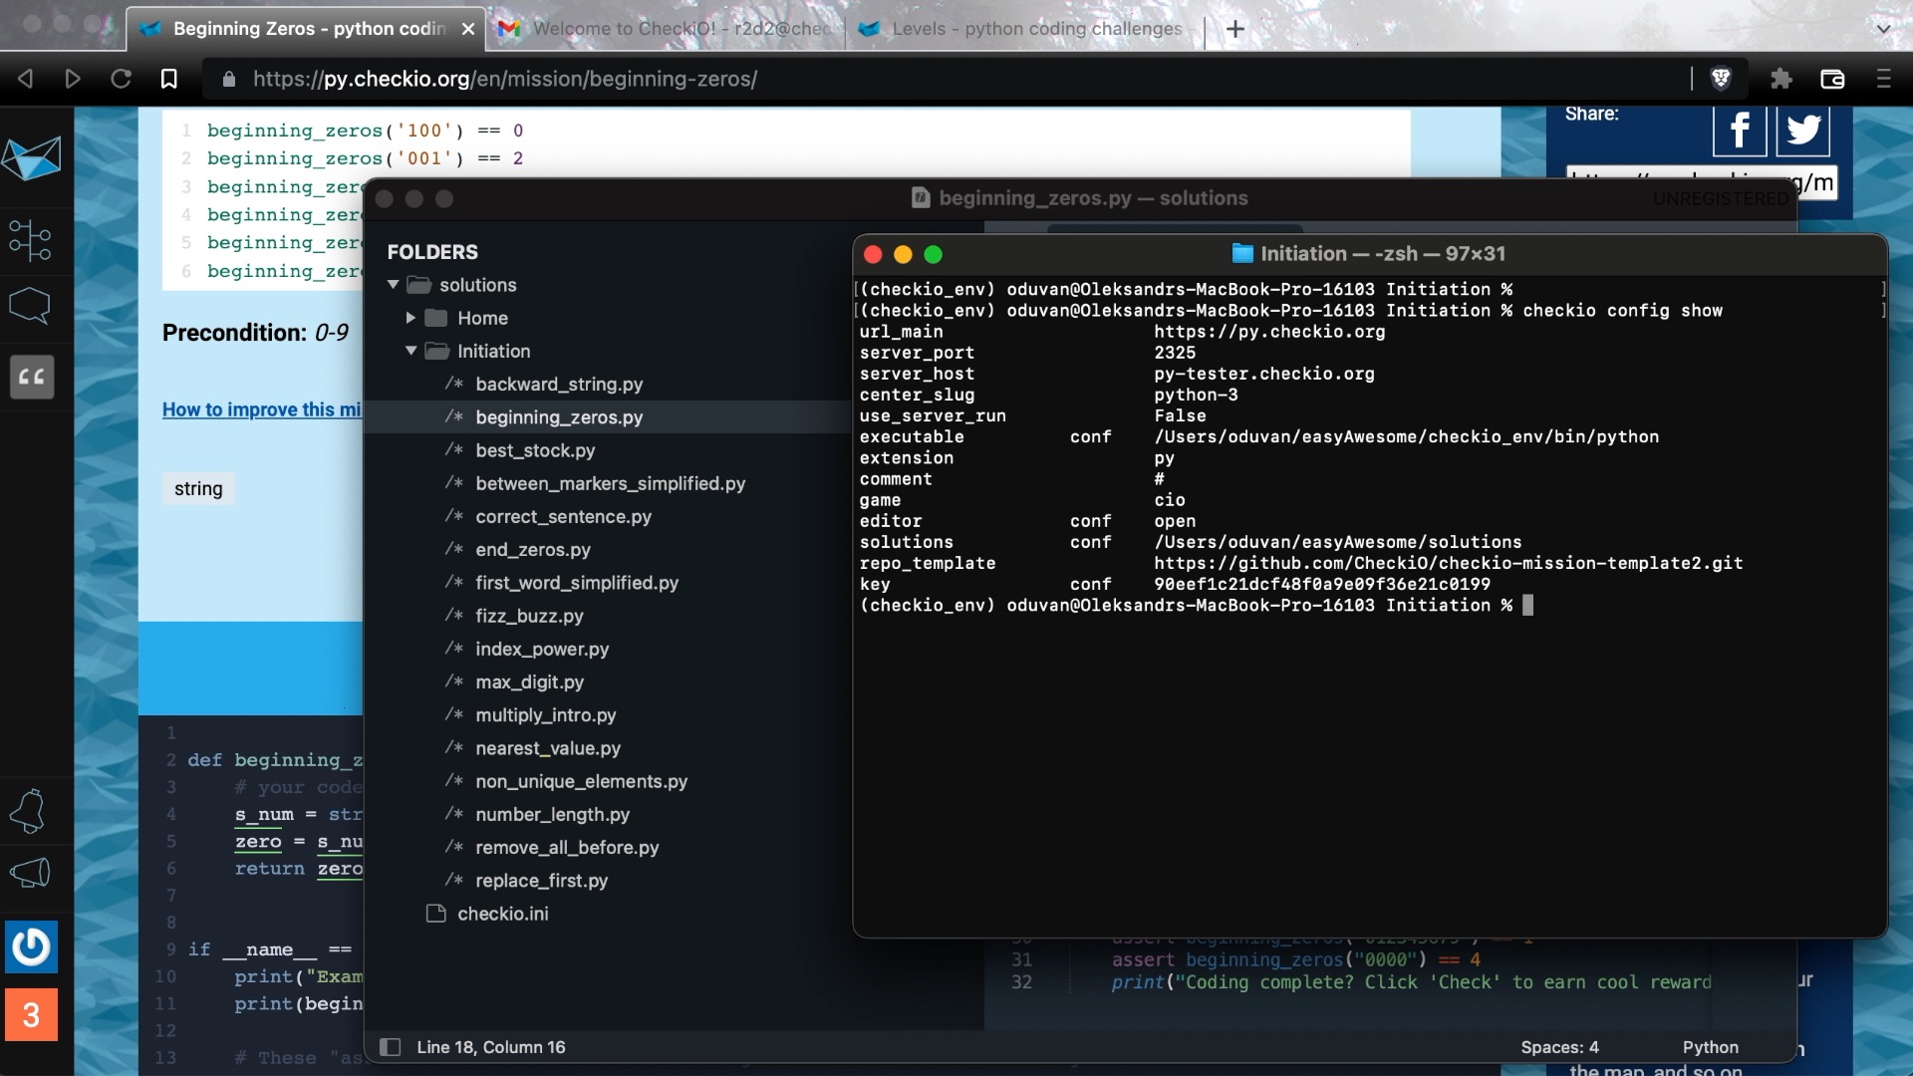Open max_digit.py file

[529, 681]
